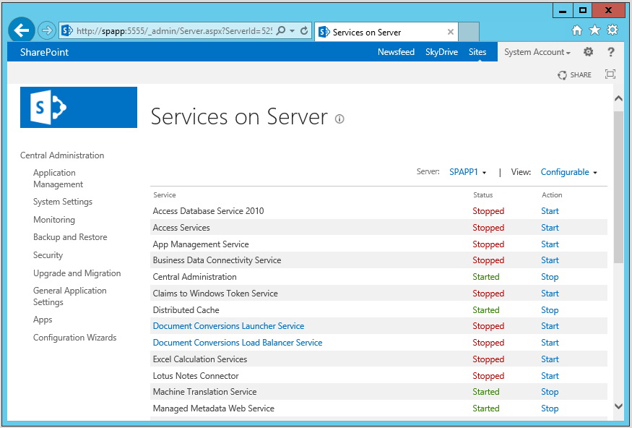Open Document Conversions Load Balancer Service link
Viewport: 632px width, 428px height.
tap(238, 343)
